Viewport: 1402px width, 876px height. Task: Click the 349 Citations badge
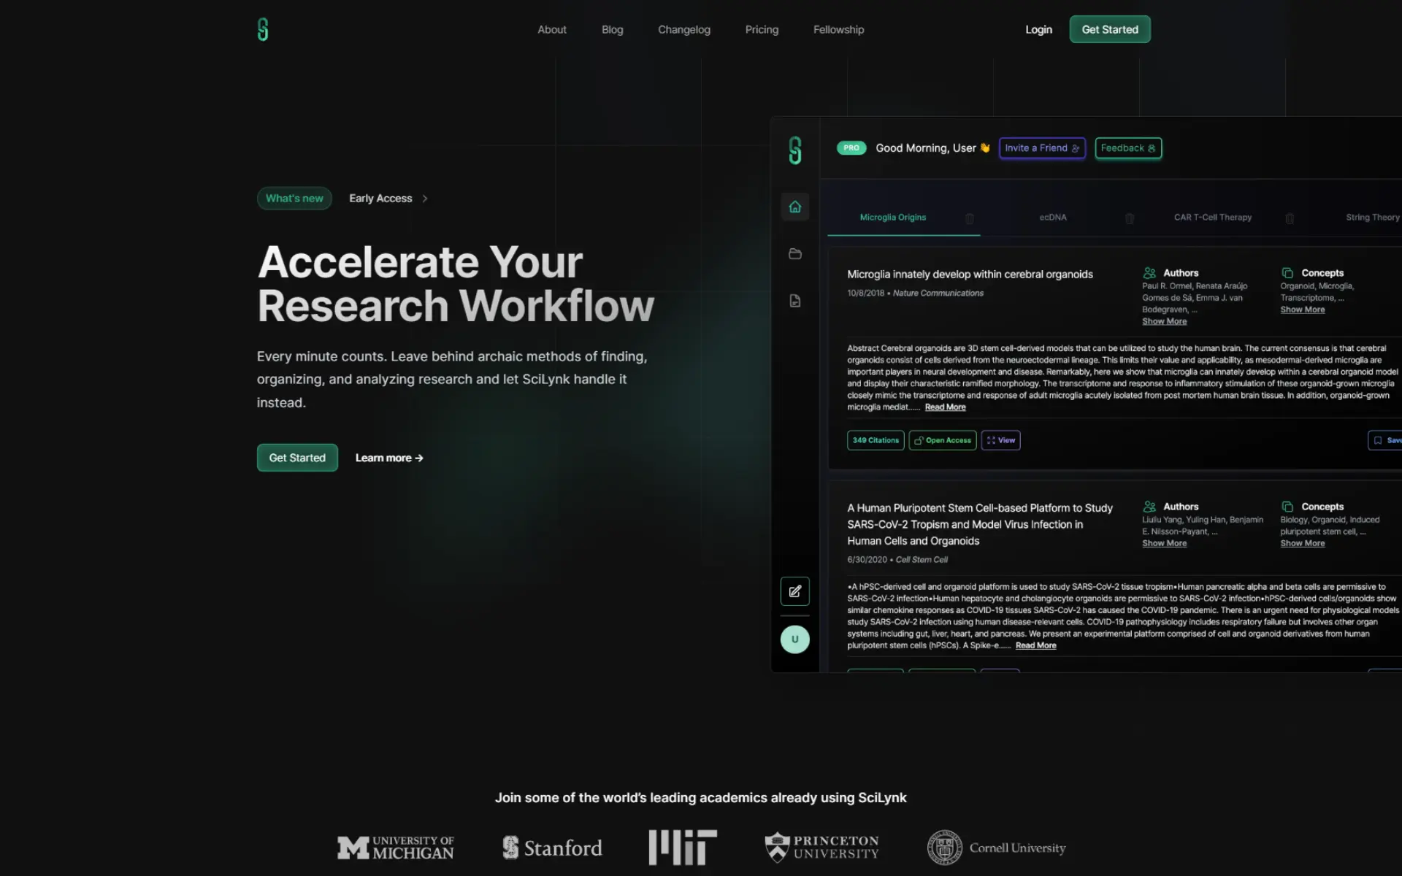coord(875,440)
